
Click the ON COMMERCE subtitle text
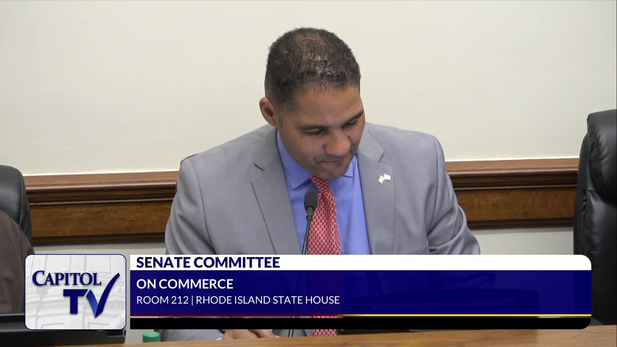[x=185, y=284]
